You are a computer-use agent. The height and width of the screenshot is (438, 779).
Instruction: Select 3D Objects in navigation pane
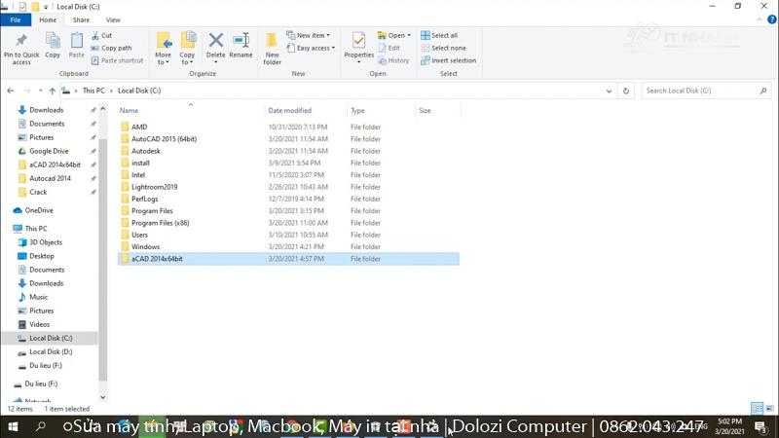click(46, 242)
